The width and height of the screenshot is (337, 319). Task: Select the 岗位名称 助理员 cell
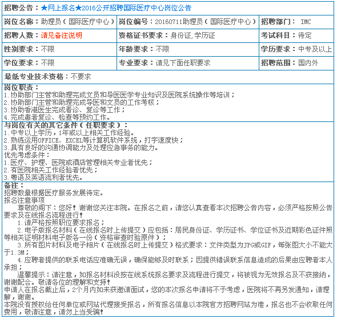pyautogui.click(x=59, y=22)
